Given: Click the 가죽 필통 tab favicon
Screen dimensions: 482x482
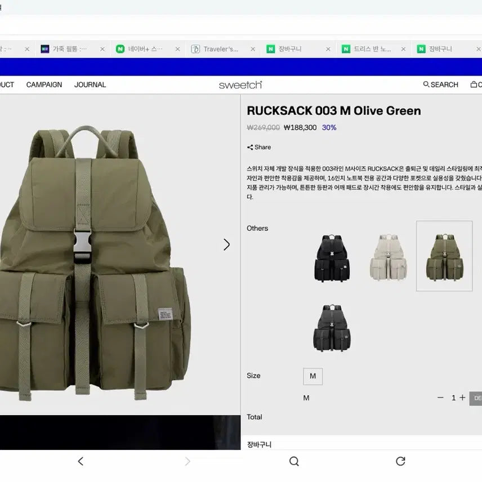Looking at the screenshot, I should 45,49.
